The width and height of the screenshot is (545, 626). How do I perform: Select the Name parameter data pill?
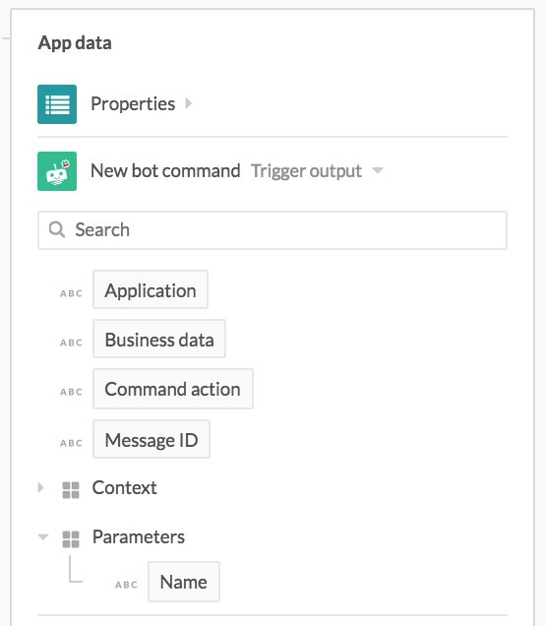(184, 582)
